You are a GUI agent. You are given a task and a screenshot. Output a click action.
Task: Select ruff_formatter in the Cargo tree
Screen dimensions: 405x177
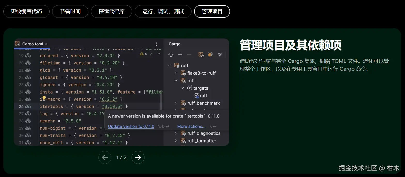click(202, 141)
